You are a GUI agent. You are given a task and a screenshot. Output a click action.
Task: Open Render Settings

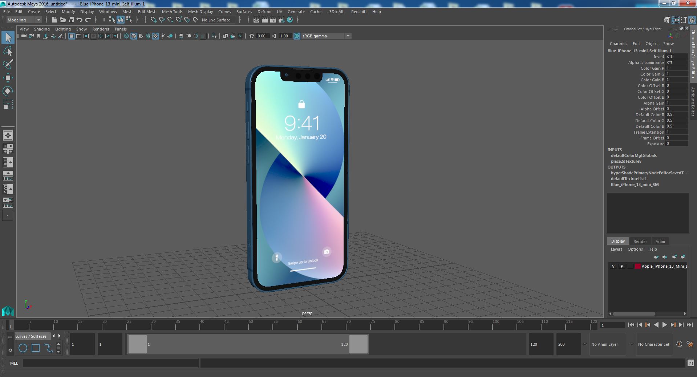[x=281, y=20]
